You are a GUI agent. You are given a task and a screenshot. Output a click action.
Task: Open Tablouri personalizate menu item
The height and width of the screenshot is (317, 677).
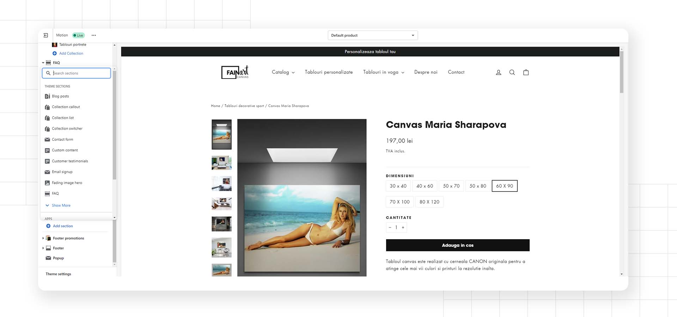pyautogui.click(x=329, y=72)
